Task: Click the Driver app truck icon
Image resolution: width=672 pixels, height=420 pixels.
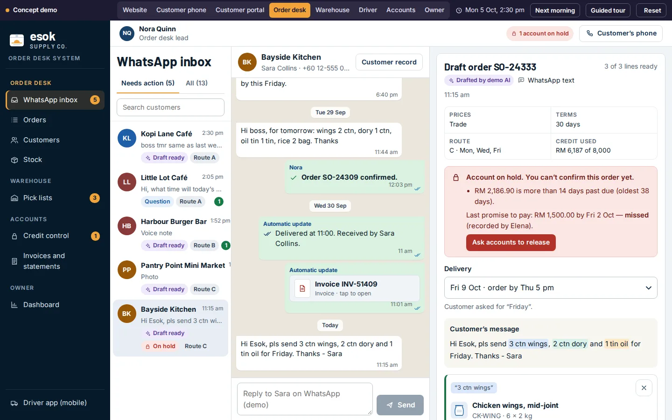Action: pyautogui.click(x=14, y=403)
